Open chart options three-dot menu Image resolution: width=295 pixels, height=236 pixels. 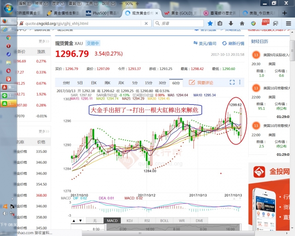click(x=240, y=82)
